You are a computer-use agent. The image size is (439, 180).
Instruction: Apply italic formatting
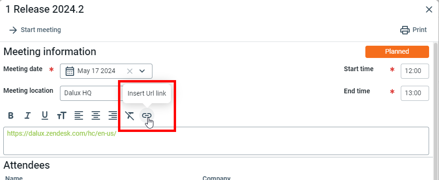pos(27,115)
